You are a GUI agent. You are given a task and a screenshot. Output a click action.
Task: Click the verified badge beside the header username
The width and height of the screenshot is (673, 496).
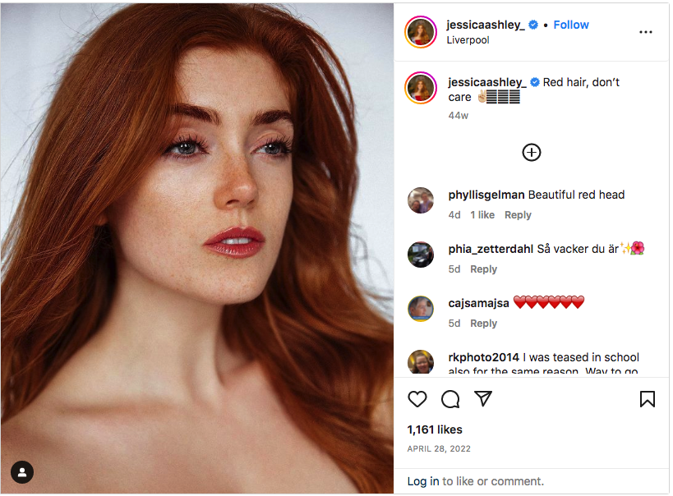(x=533, y=25)
